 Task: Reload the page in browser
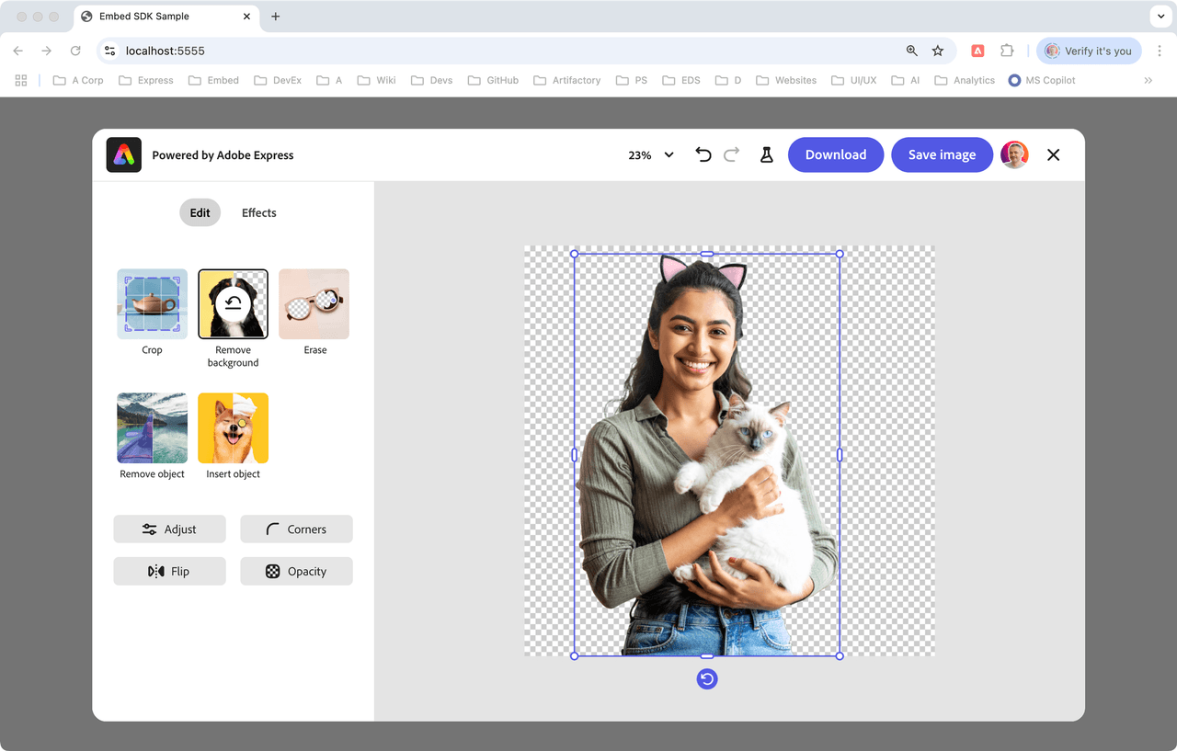[75, 51]
